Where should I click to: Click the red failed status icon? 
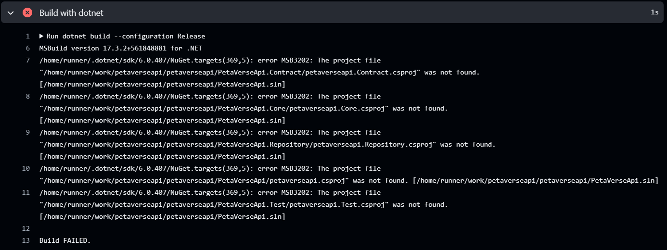pyautogui.click(x=27, y=12)
